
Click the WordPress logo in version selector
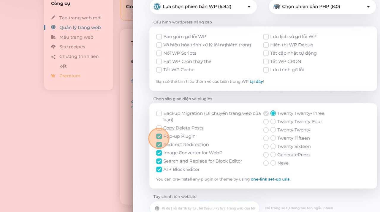pyautogui.click(x=157, y=7)
